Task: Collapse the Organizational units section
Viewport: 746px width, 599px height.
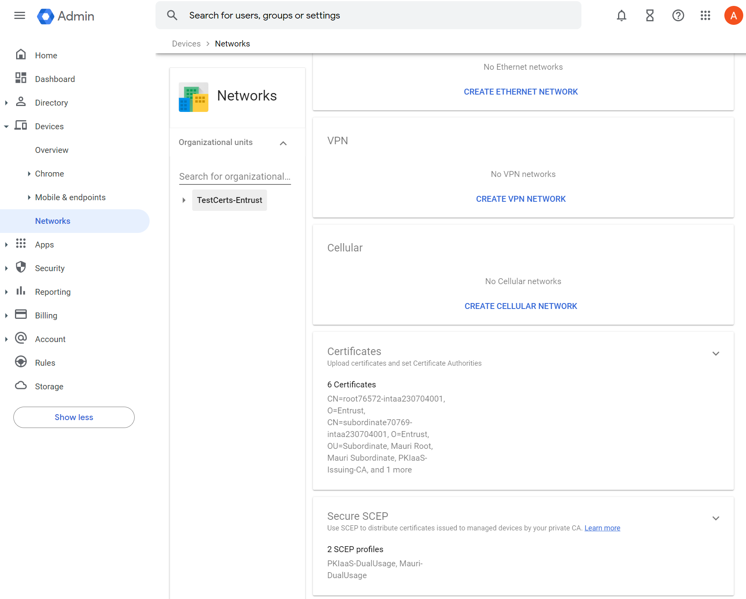Action: (x=283, y=143)
